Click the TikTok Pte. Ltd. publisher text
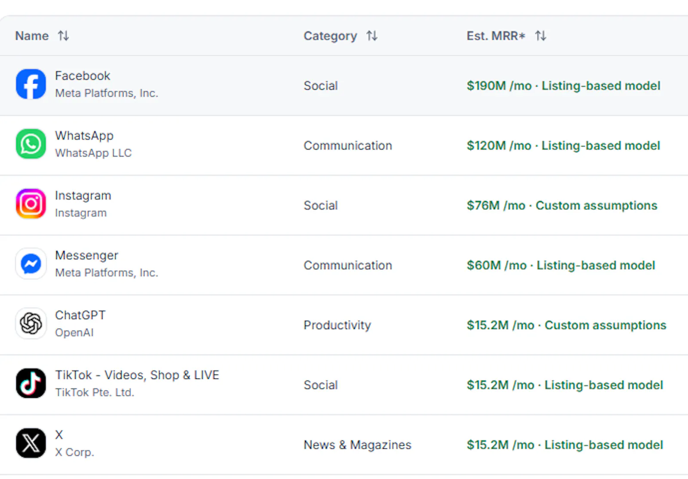This screenshot has width=688, height=479. (x=95, y=392)
